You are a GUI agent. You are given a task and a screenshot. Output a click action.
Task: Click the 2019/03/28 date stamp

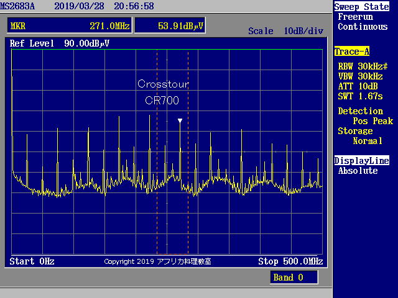pyautogui.click(x=79, y=6)
